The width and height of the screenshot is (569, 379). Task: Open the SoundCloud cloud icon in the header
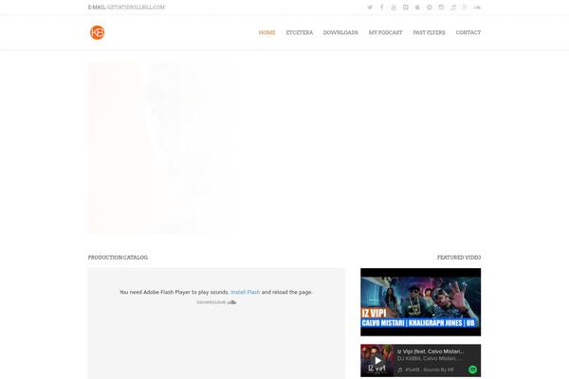click(x=477, y=8)
